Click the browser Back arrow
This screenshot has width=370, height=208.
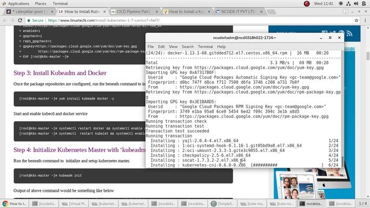click(x=5, y=21)
